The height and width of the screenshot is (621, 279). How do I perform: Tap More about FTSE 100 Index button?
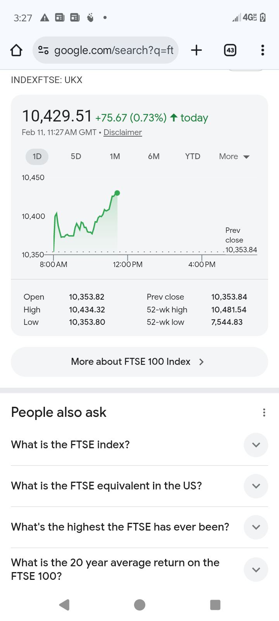[x=139, y=362]
